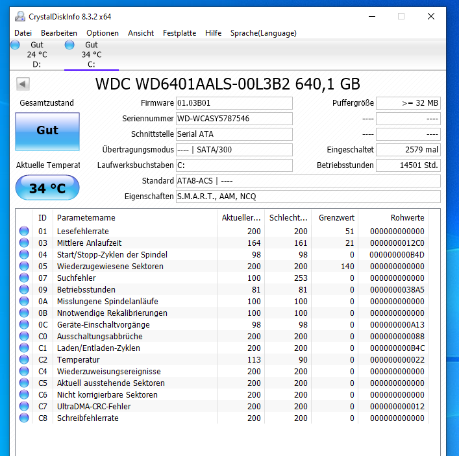Click status circle for Nnotwendige Rekalibrierungen

24,313
